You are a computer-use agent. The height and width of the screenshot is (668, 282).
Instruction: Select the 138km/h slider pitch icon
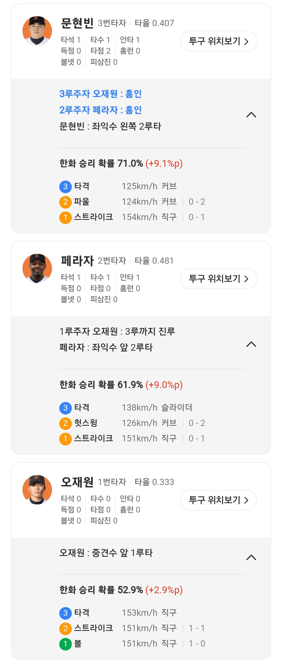tap(66, 408)
